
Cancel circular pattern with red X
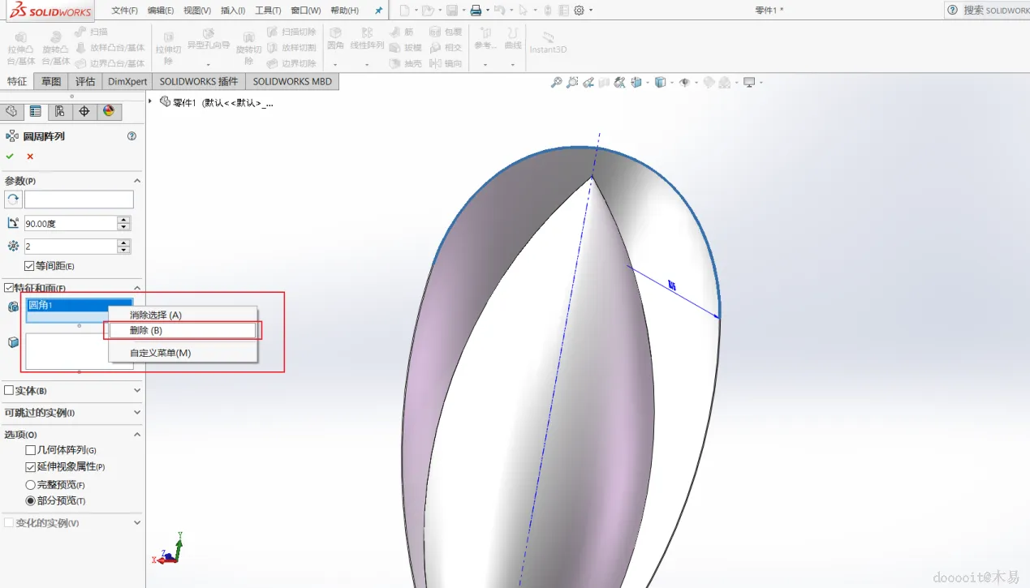point(30,156)
